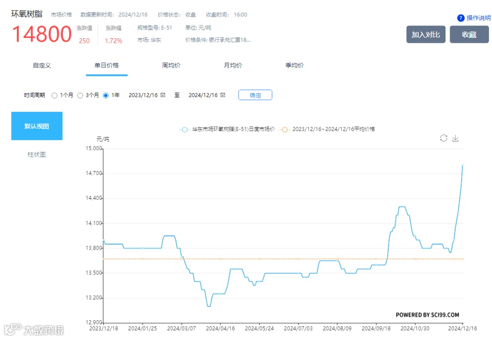Image resolution: width=492 pixels, height=339 pixels.
Task: Switch to 柱状图 bar chart view
Action: 37,155
